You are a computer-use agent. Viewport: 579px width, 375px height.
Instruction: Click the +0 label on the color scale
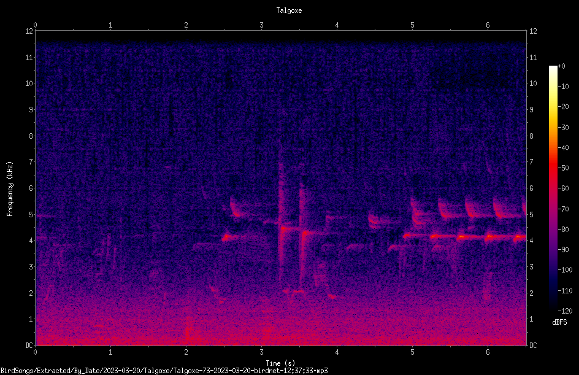tap(561, 66)
